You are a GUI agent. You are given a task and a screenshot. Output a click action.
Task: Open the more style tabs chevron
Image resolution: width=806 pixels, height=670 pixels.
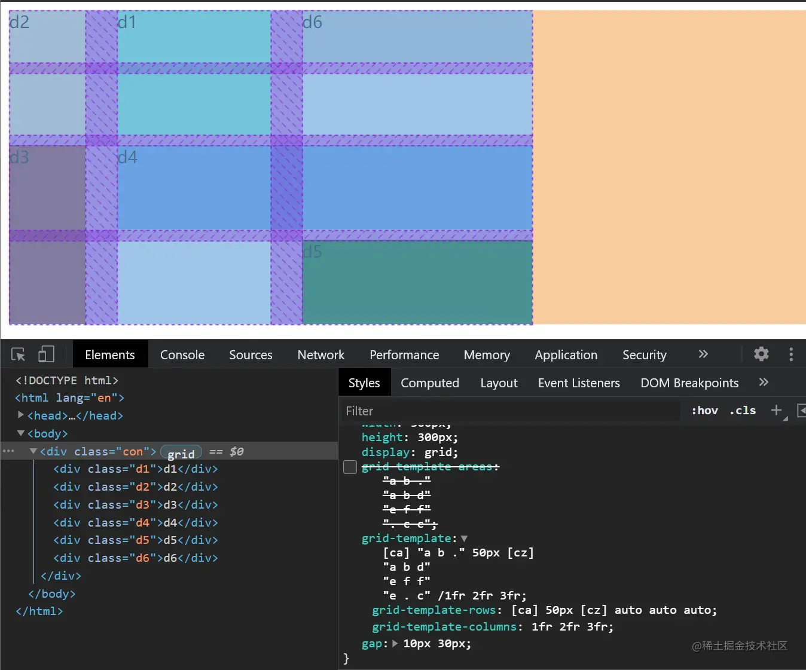[x=764, y=383]
